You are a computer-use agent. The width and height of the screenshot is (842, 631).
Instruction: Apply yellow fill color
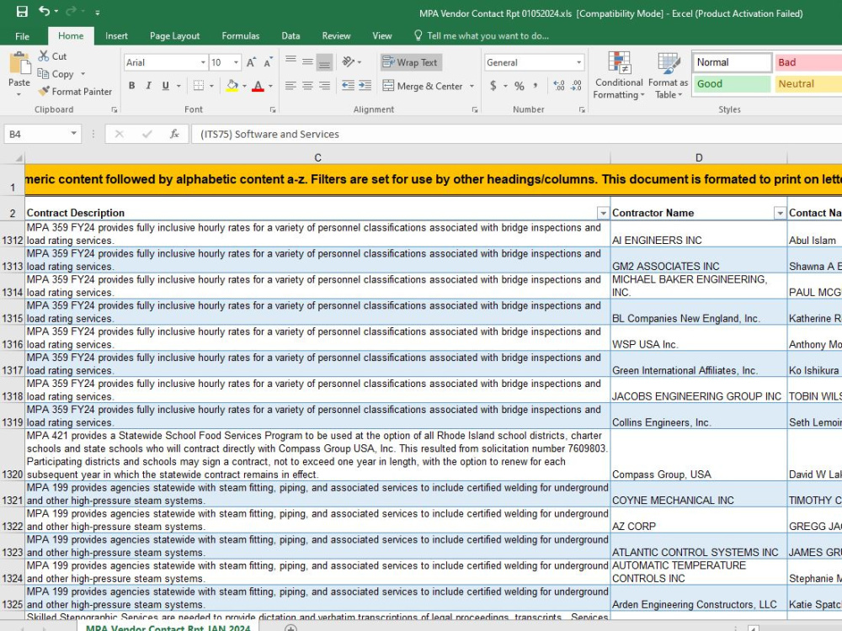(x=232, y=86)
